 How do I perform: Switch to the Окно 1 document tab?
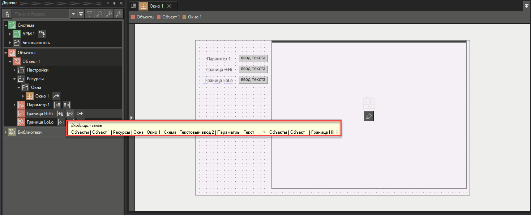[156, 6]
